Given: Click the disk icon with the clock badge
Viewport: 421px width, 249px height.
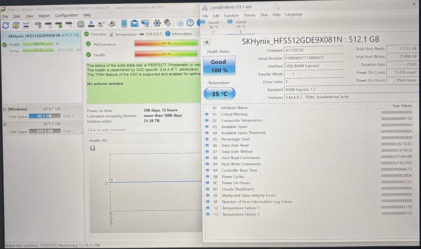Looking at the screenshot, I should click(48, 25).
